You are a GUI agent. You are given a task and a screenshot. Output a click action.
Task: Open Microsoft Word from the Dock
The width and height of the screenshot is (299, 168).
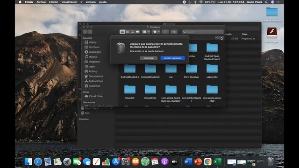(188, 162)
